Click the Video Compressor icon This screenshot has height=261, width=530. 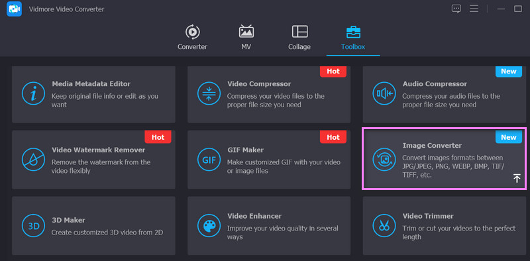pyautogui.click(x=209, y=93)
